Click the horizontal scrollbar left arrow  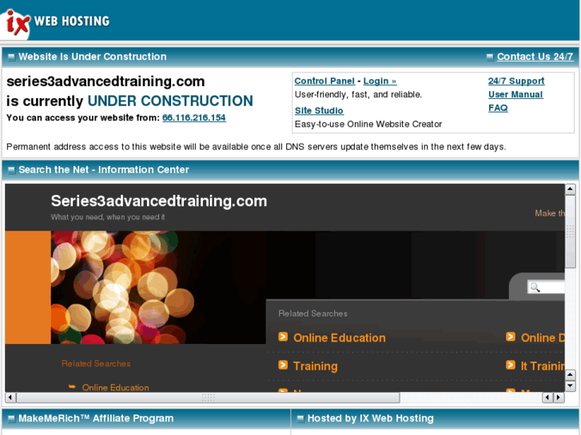(x=10, y=397)
